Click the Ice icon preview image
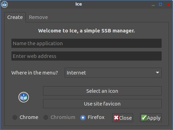The image size is (173, 130). pyautogui.click(x=24, y=97)
